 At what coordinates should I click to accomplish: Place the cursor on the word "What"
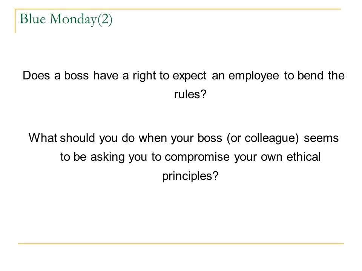[x=43, y=138]
